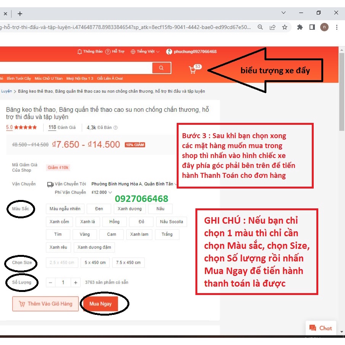Open the Chrome three-dot menu

(x=337, y=27)
